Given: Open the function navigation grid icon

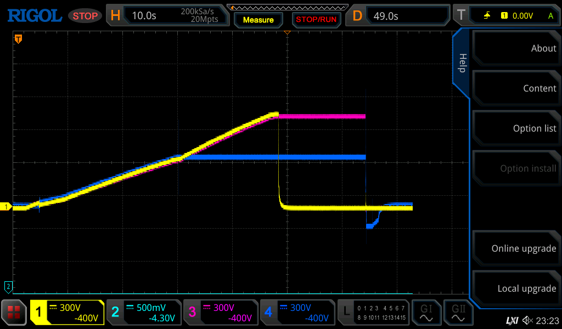Looking at the screenshot, I should coord(14,313).
